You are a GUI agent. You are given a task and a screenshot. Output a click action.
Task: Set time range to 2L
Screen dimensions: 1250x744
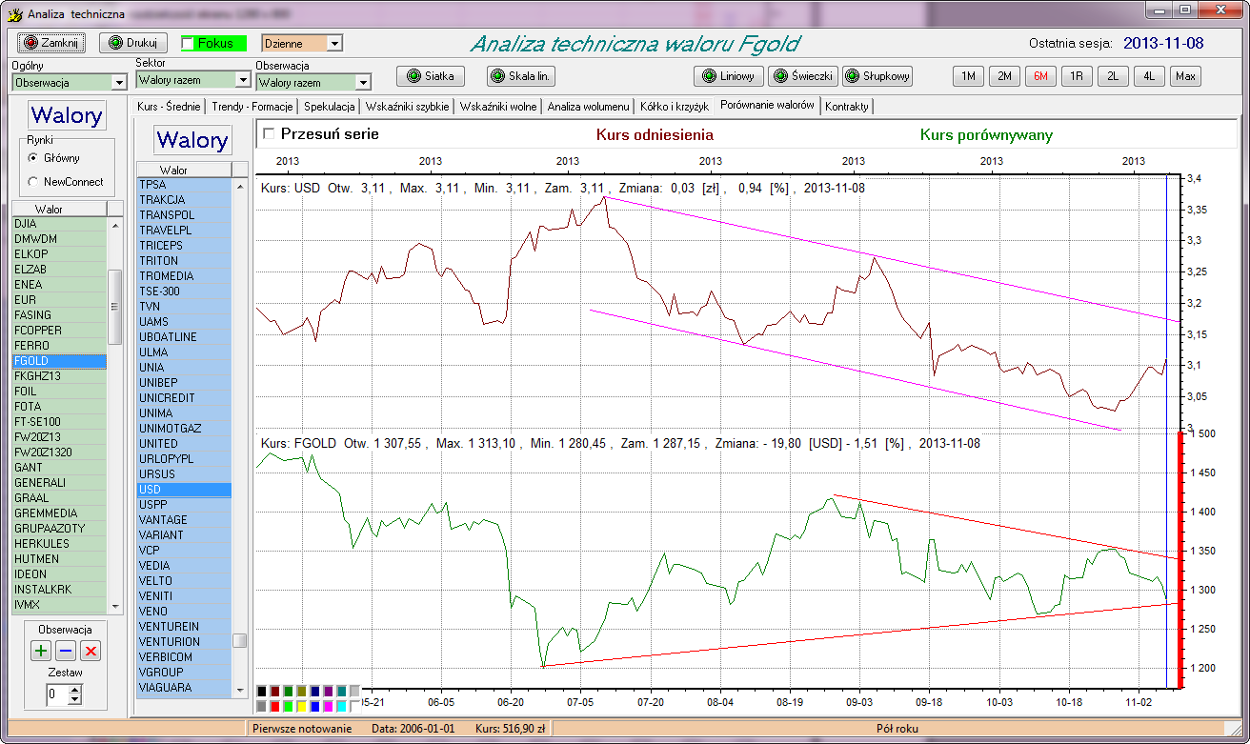click(x=1113, y=76)
